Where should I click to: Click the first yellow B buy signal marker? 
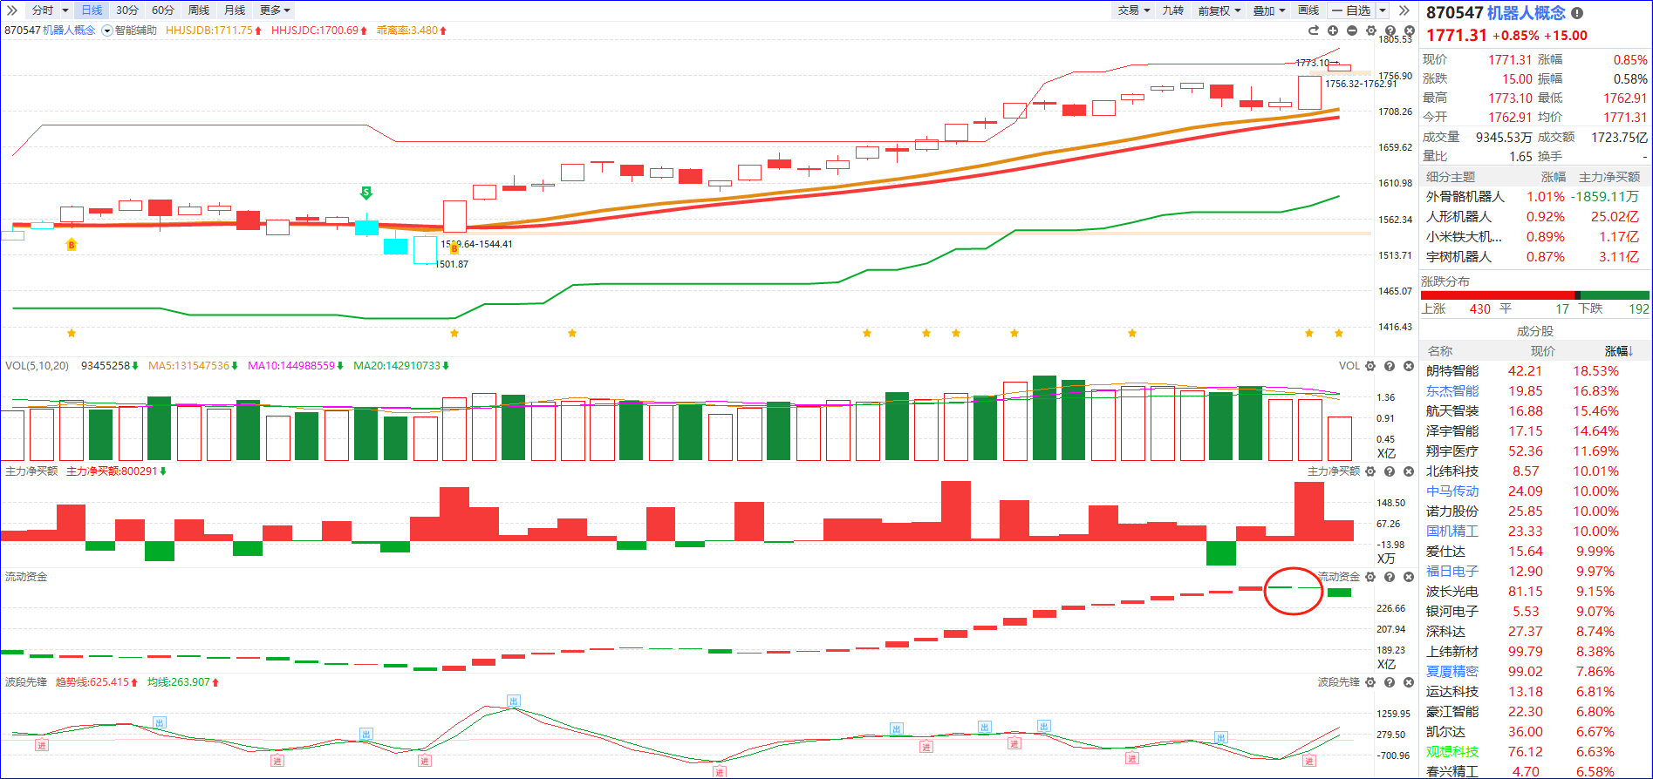point(72,245)
